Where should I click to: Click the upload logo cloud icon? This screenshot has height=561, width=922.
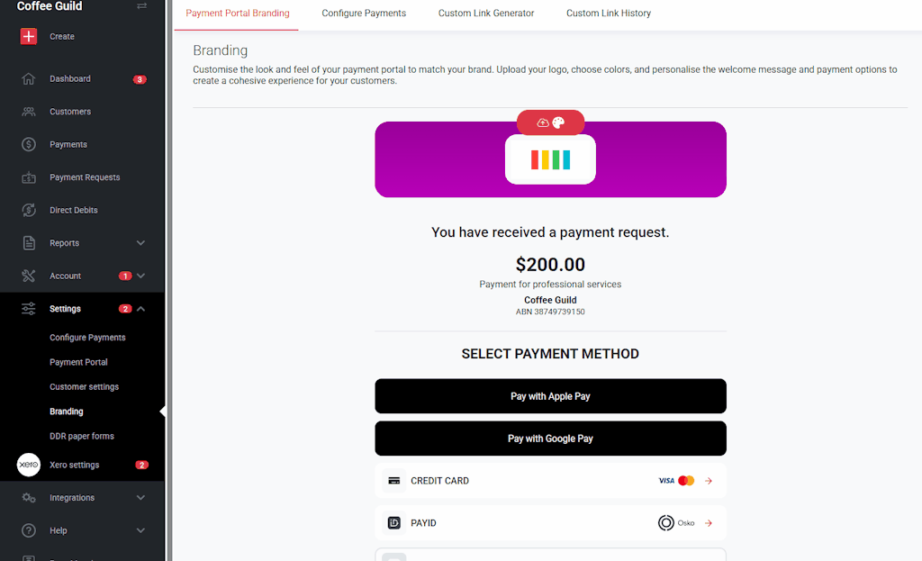543,122
